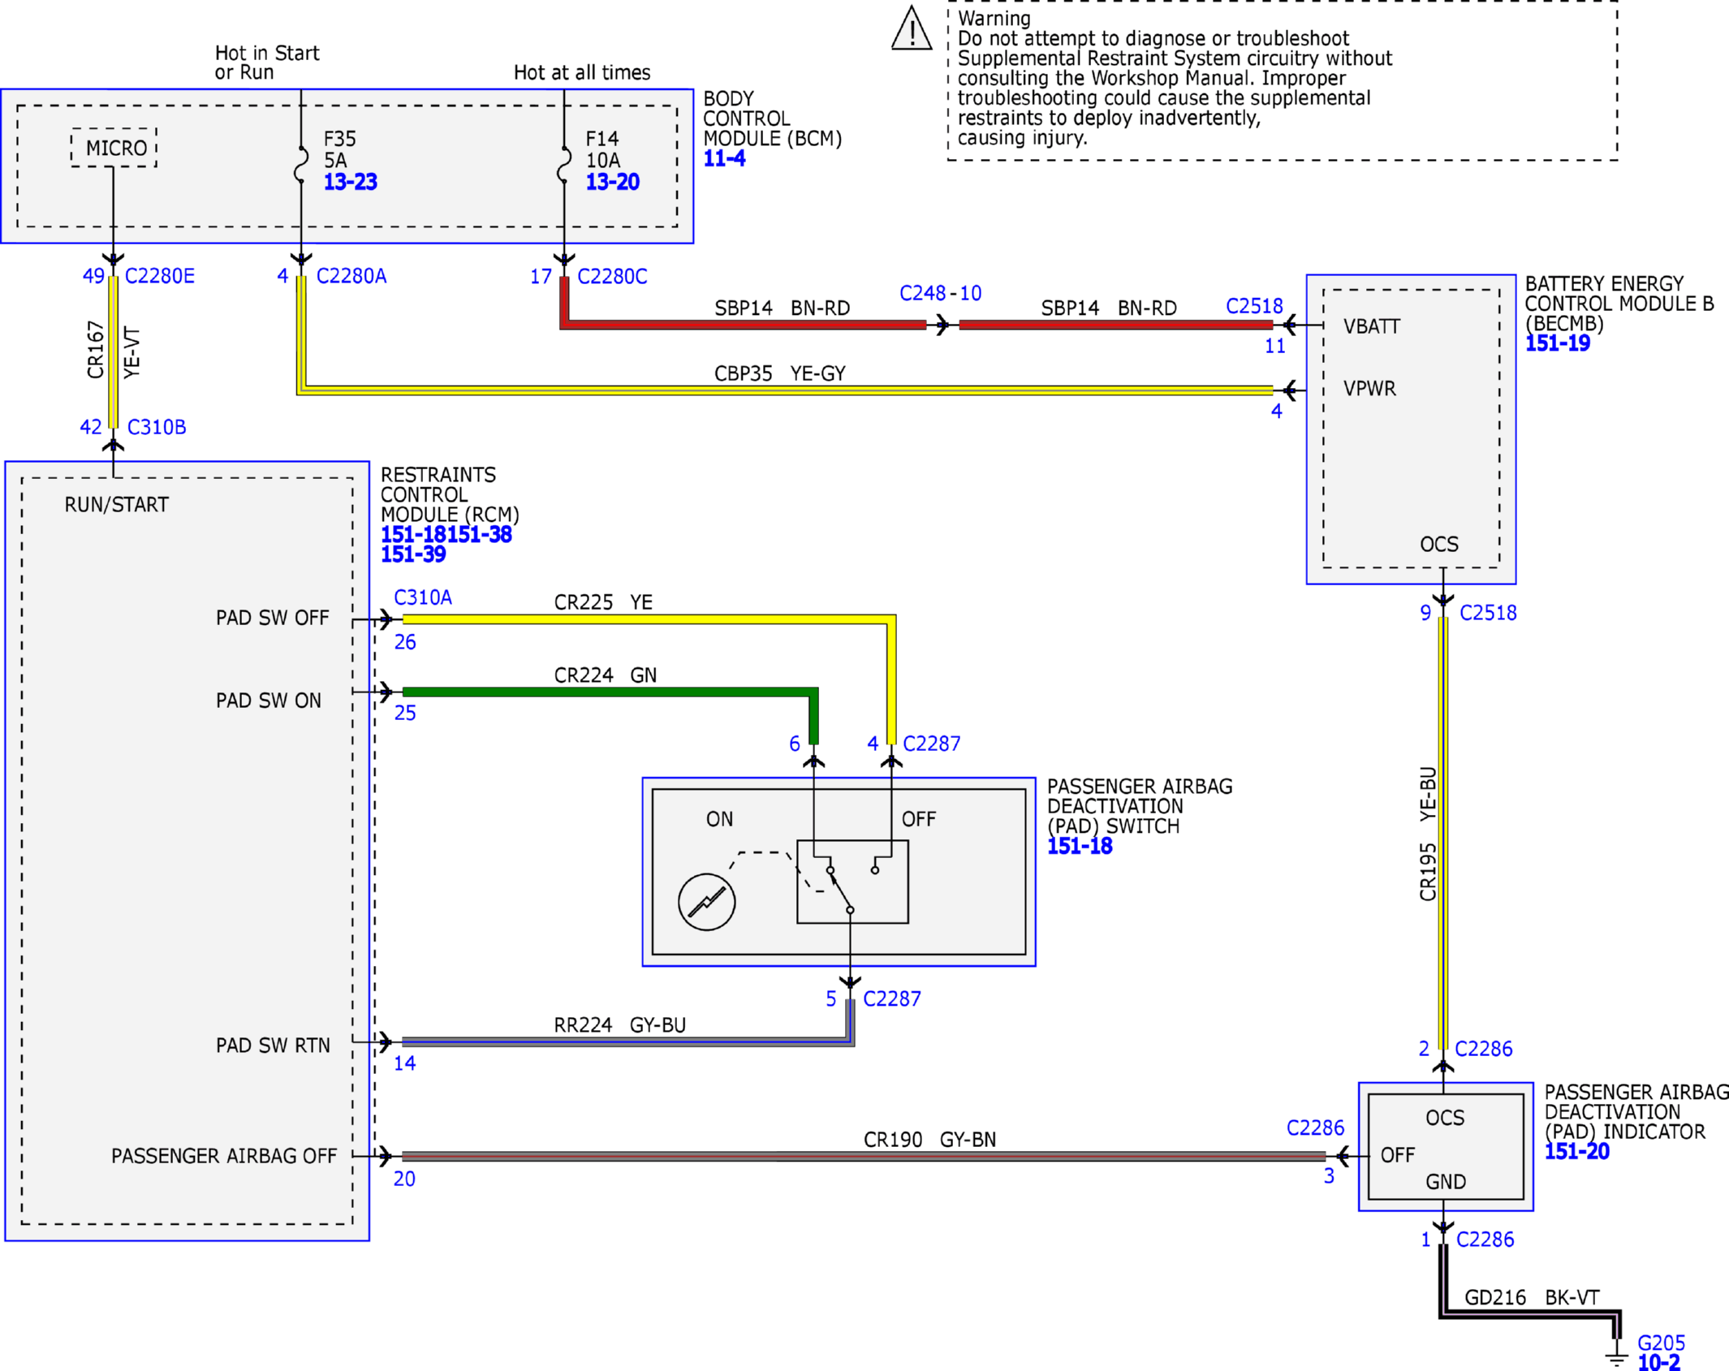Screen dimensions: 1729x1371
Task: Select the BATTERY ENERGY CONTROL MODULE B title
Action: (x=1619, y=304)
